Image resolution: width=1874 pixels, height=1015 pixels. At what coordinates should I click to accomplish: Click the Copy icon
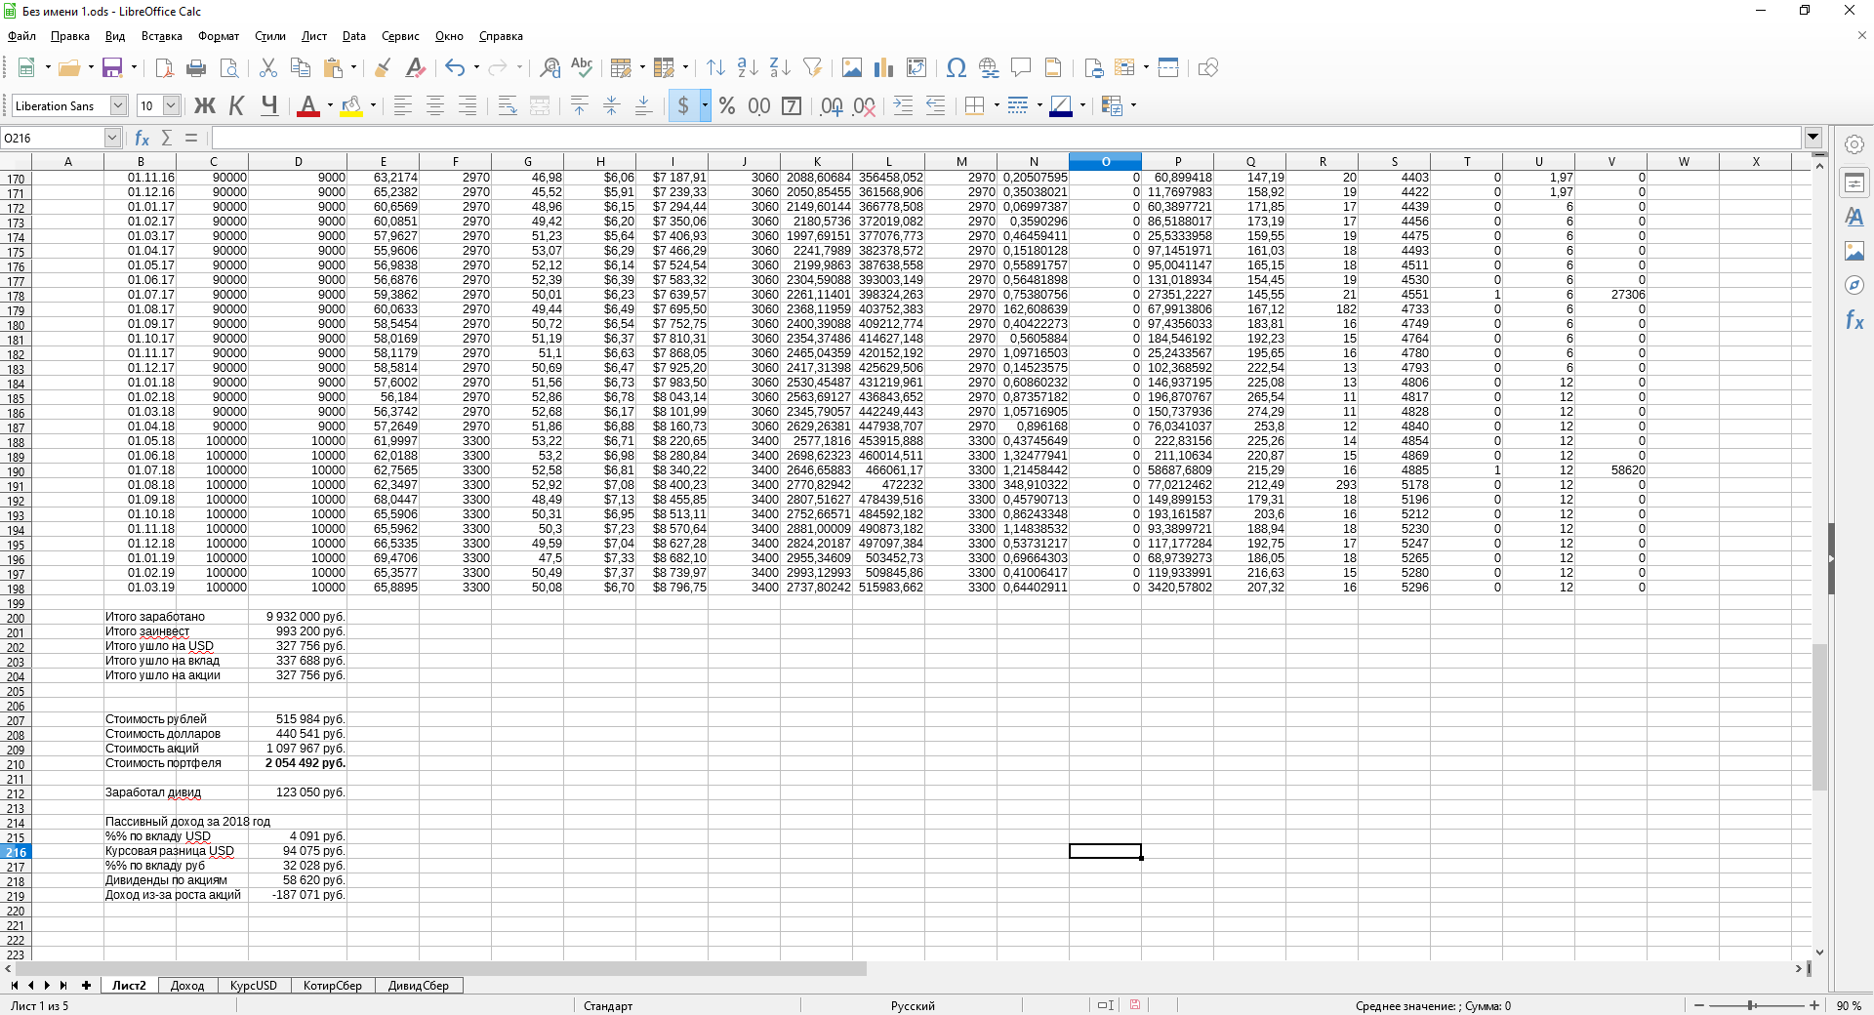[301, 67]
